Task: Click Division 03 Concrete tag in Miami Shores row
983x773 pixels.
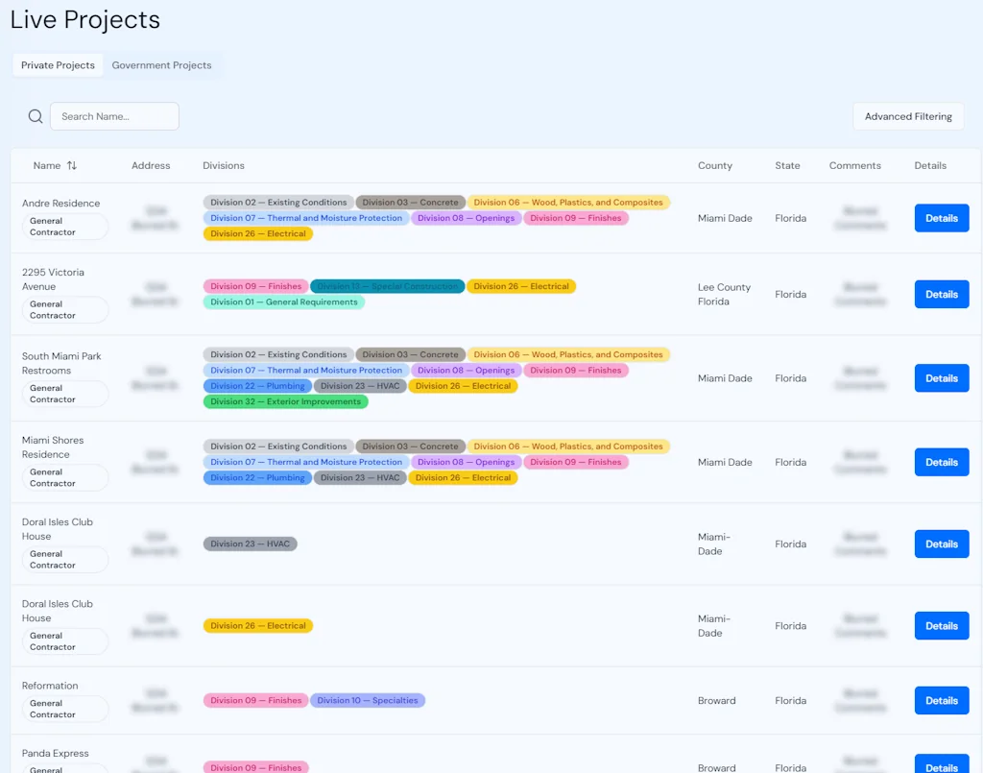Action: point(410,446)
